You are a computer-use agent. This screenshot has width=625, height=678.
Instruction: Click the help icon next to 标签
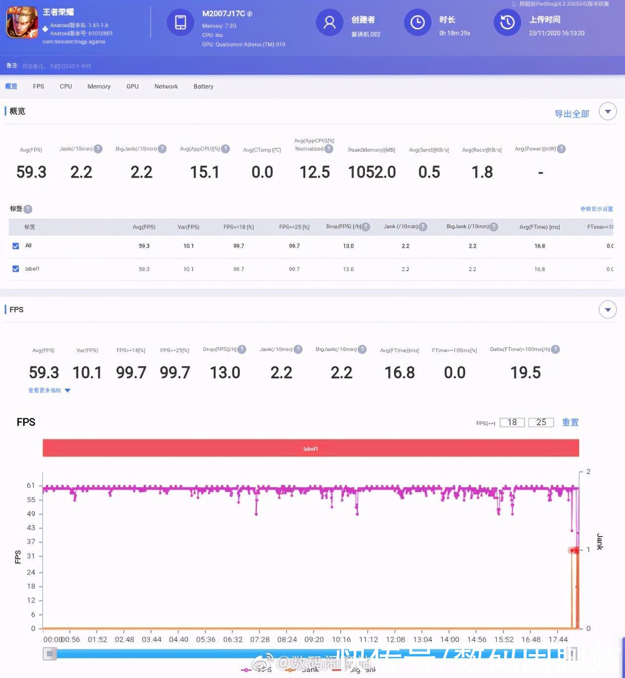(x=28, y=209)
